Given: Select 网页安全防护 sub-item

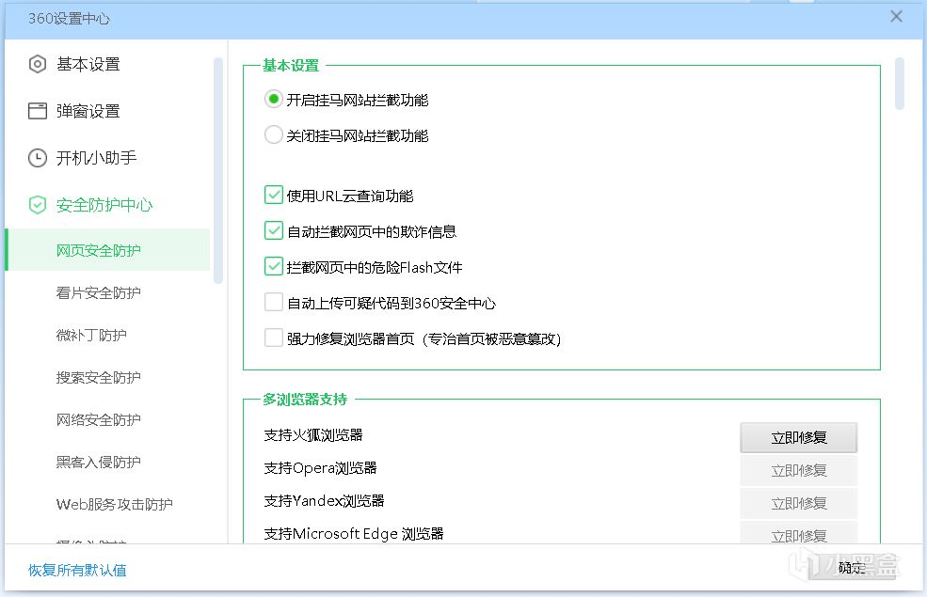Looking at the screenshot, I should (107, 250).
